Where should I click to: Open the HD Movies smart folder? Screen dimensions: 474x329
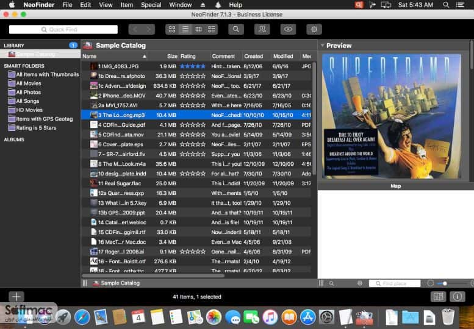coord(26,110)
